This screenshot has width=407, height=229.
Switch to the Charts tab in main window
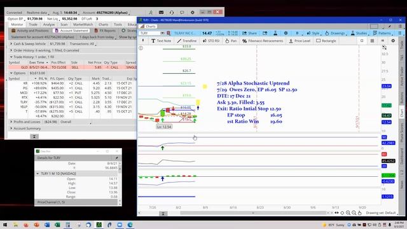[x=103, y=24]
